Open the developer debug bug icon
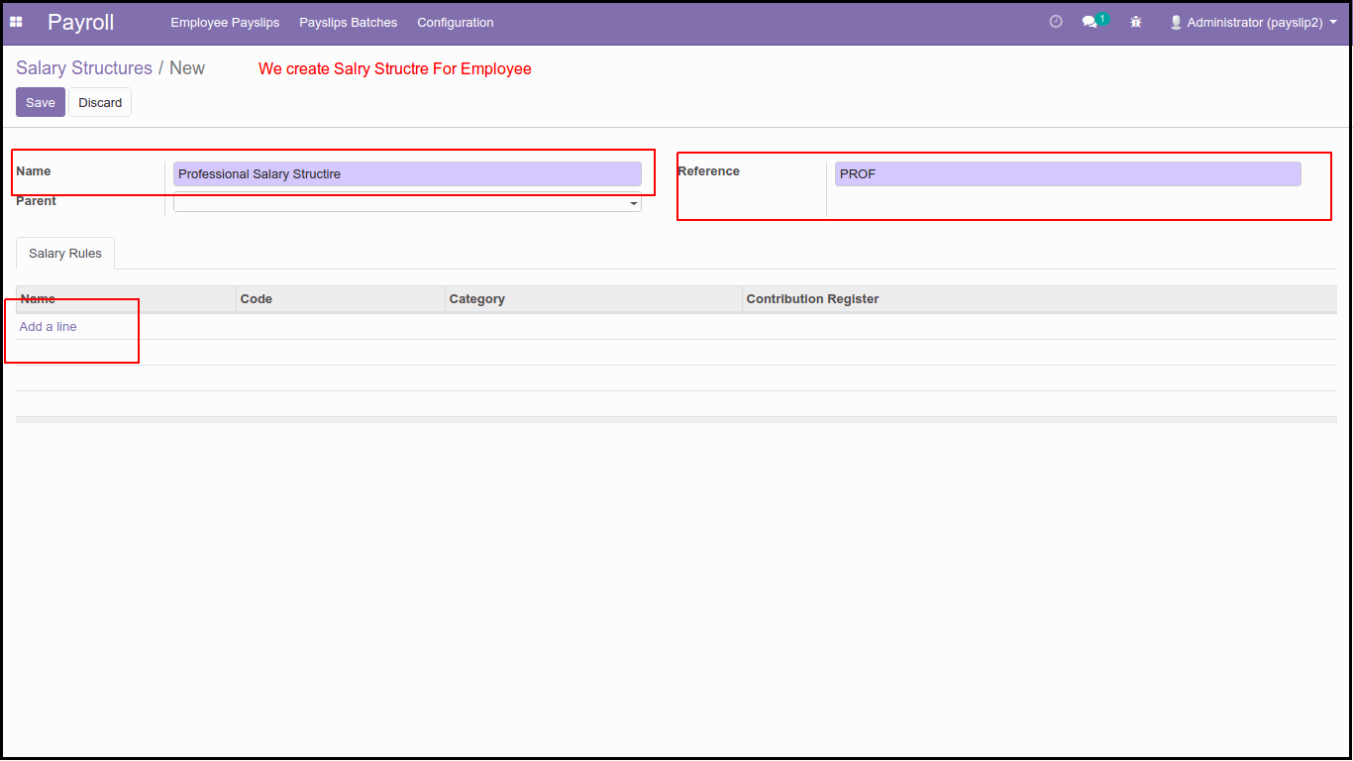The height and width of the screenshot is (761, 1353). 1136,22
